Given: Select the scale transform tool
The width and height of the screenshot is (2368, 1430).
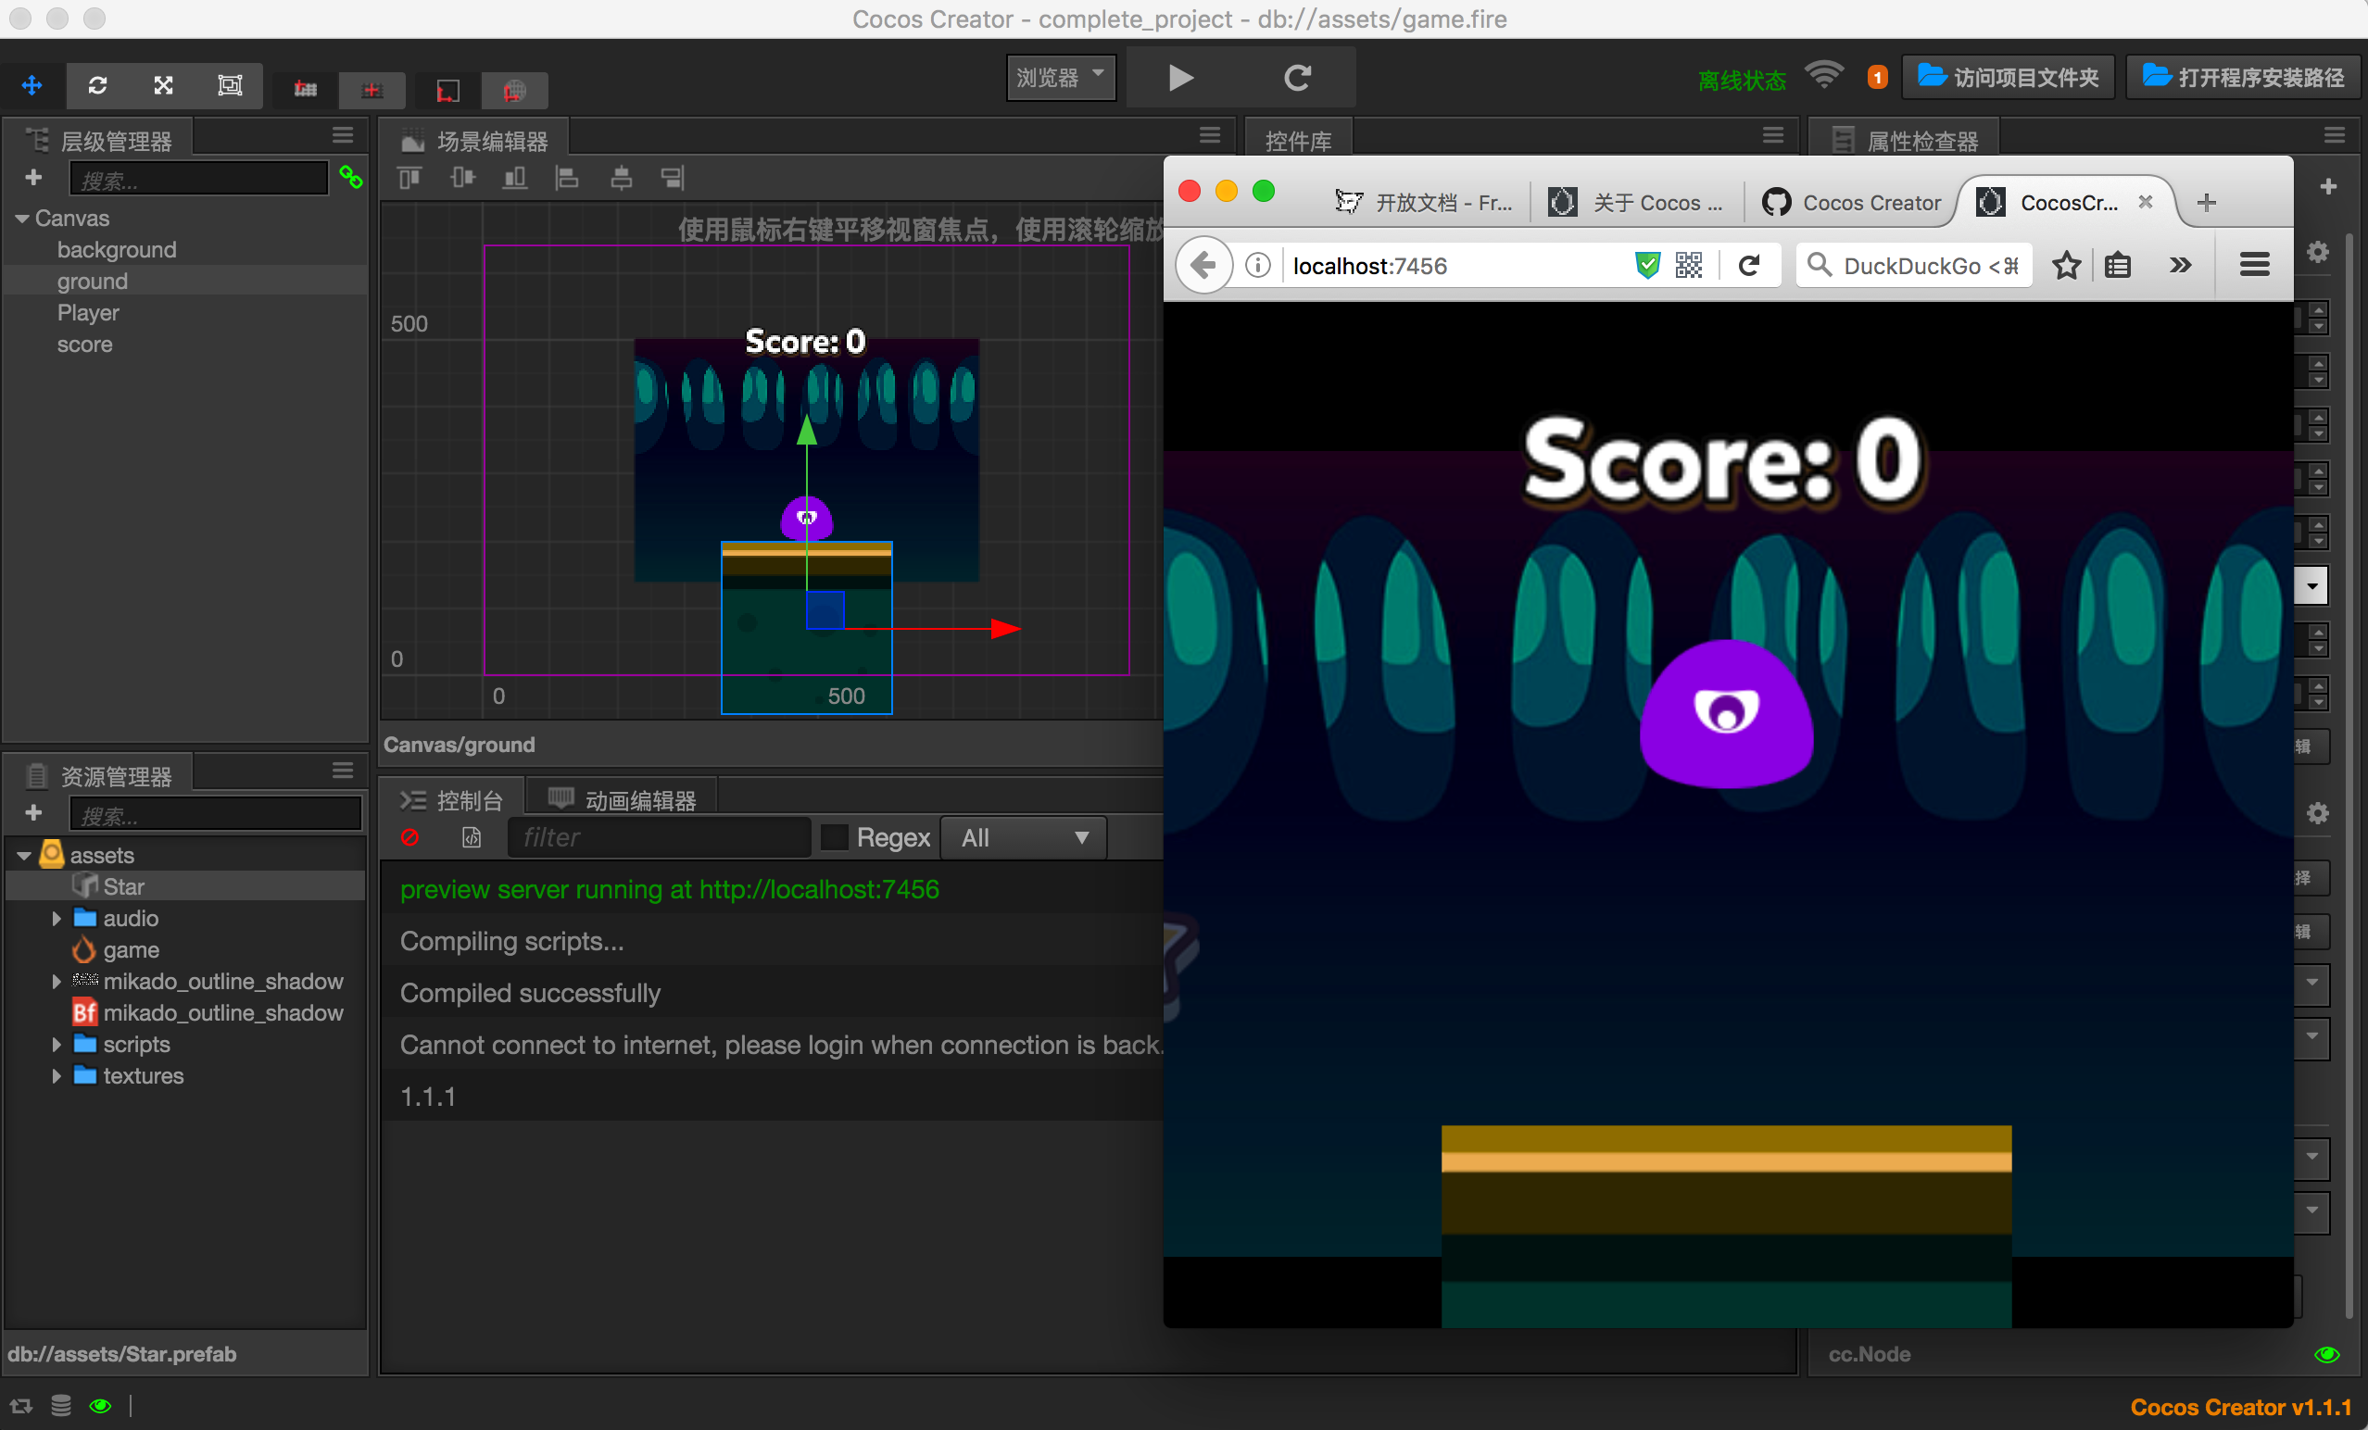Looking at the screenshot, I should click(163, 85).
